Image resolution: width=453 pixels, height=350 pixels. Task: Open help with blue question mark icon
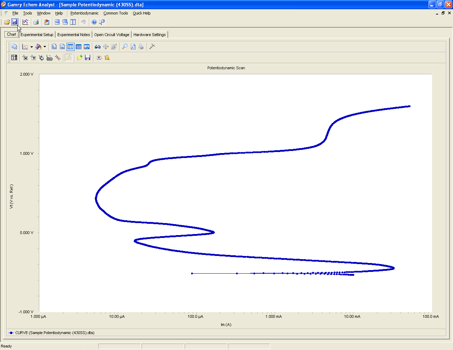94,22
